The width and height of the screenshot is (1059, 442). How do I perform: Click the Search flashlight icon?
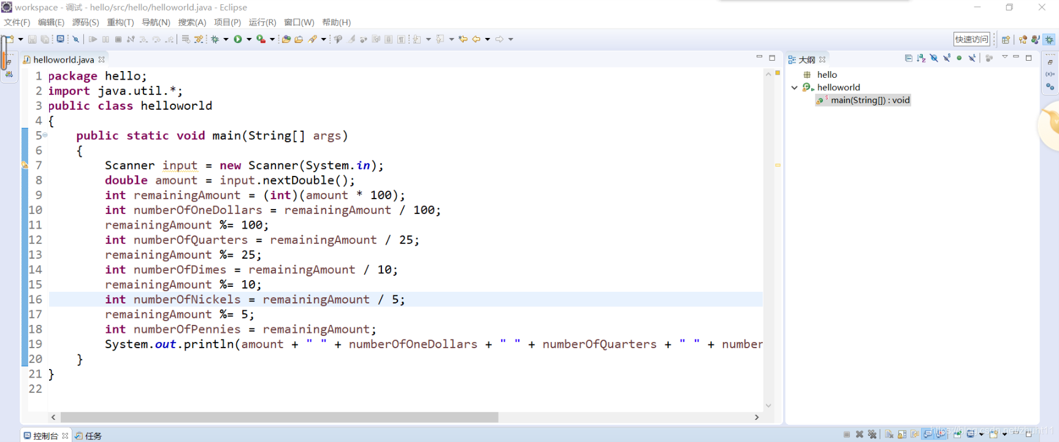click(313, 39)
